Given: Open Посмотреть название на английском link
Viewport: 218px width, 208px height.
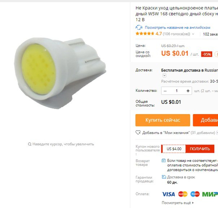Looking at the screenshot, I should coord(178,27).
